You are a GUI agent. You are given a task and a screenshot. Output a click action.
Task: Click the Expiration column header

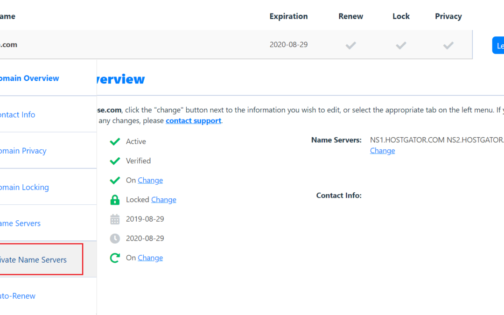click(x=288, y=16)
